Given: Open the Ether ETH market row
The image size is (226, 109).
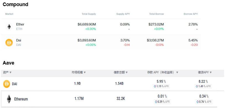Looking at the screenshot, I should pos(101,27).
